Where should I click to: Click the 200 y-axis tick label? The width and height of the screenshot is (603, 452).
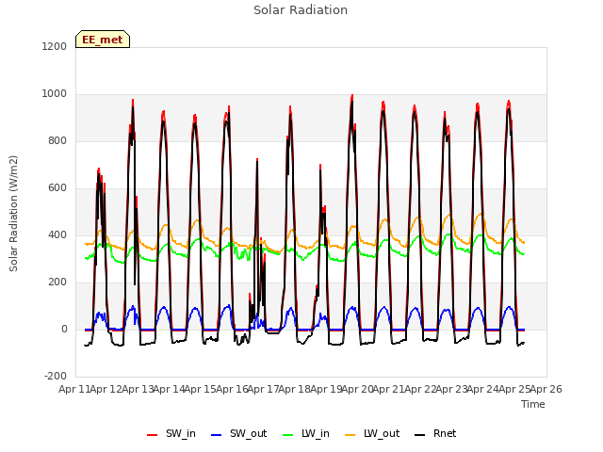(x=57, y=282)
